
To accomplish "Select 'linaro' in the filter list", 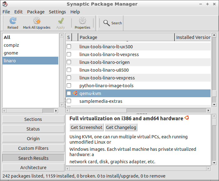I will [x=30, y=61].
